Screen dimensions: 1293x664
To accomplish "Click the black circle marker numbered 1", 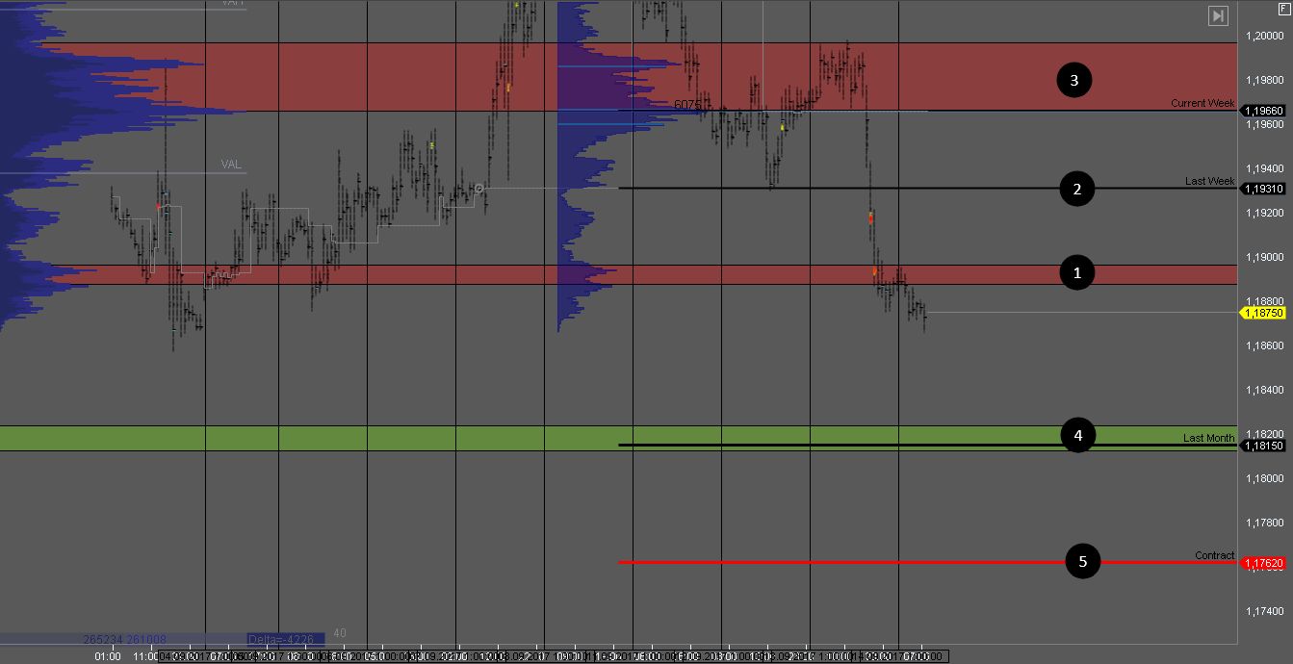I will point(1076,273).
